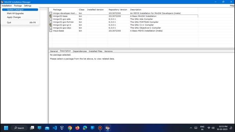Open volume speaker tray icon

[x=213, y=128]
